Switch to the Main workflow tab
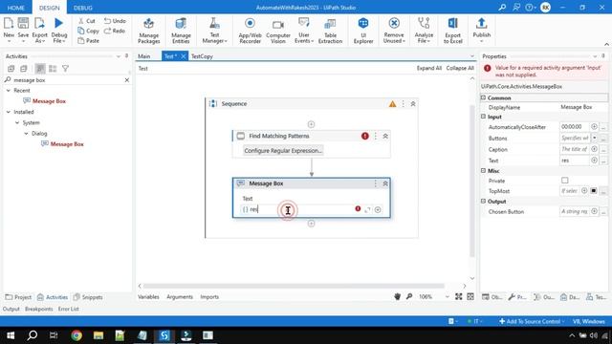This screenshot has height=344, width=612. pos(144,56)
